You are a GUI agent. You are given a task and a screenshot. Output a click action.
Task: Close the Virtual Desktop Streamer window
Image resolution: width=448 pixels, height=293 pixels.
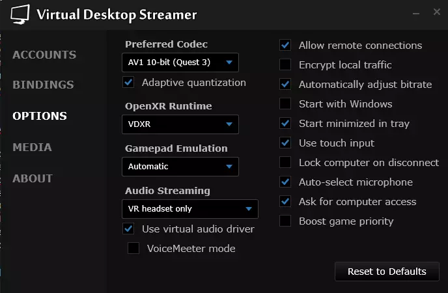pyautogui.click(x=436, y=12)
